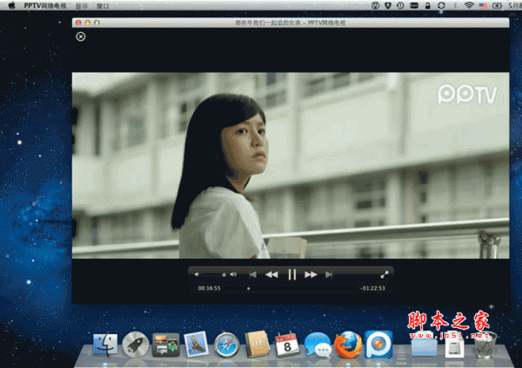Open Launchpad rocket icon in Dock

(x=135, y=345)
